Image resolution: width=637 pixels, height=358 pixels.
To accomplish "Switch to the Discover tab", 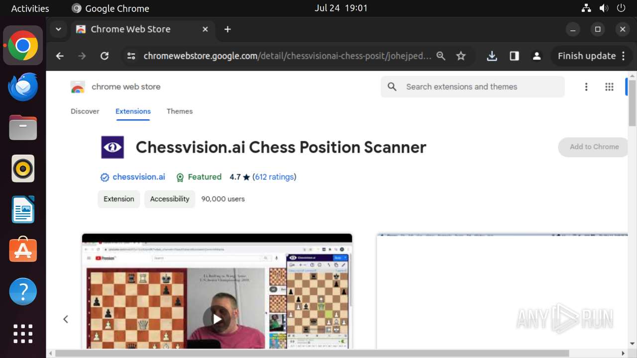I will (85, 111).
